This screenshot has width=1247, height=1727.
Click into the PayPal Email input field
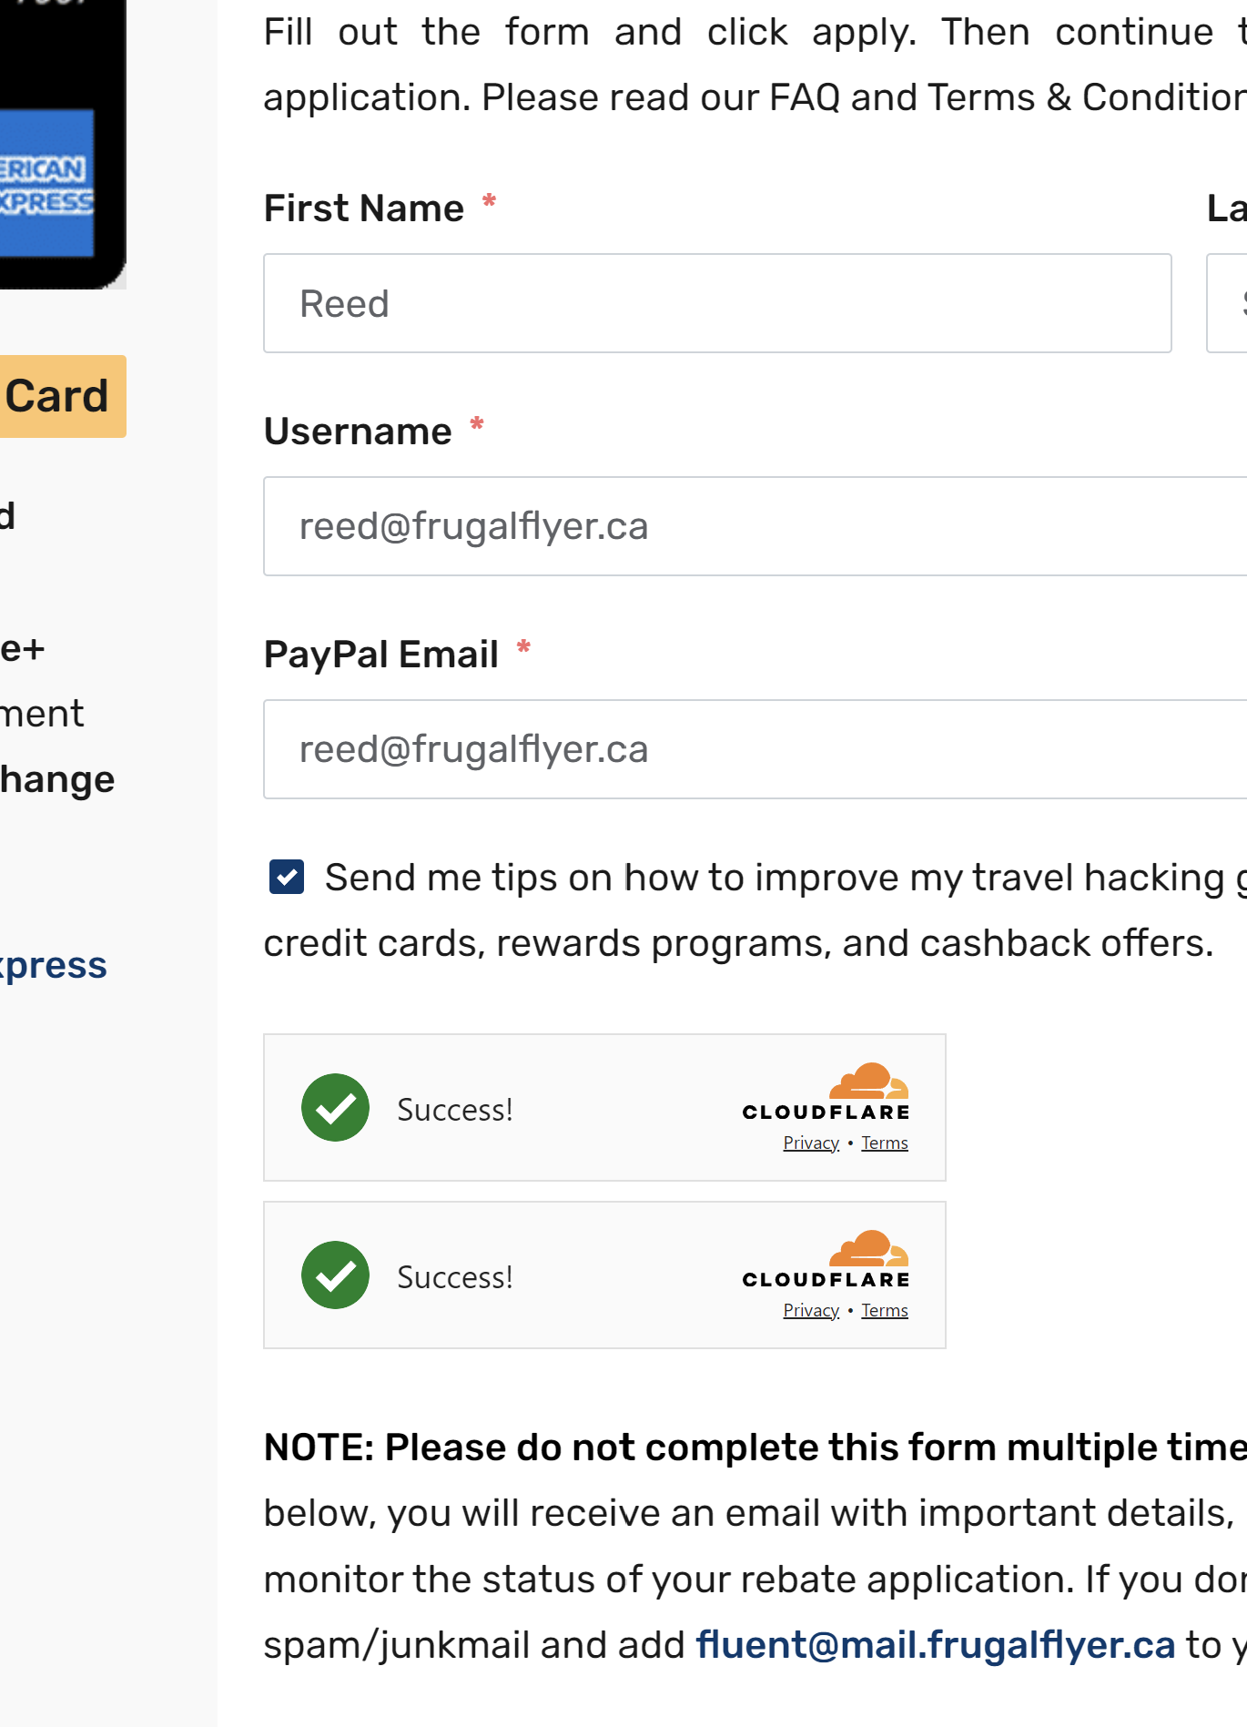pyautogui.click(x=754, y=749)
